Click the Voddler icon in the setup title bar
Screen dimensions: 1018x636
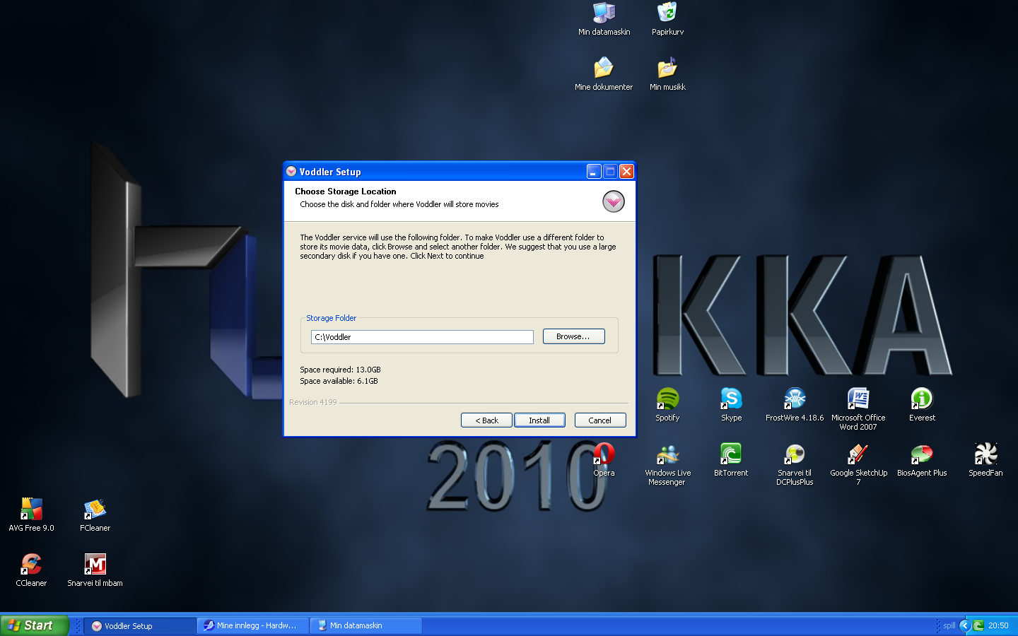tap(291, 171)
